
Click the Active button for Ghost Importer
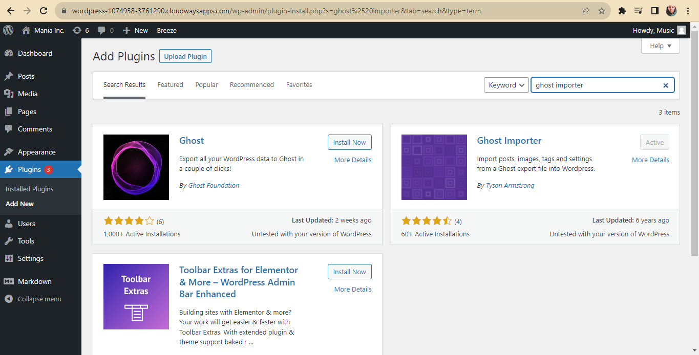[x=654, y=142]
